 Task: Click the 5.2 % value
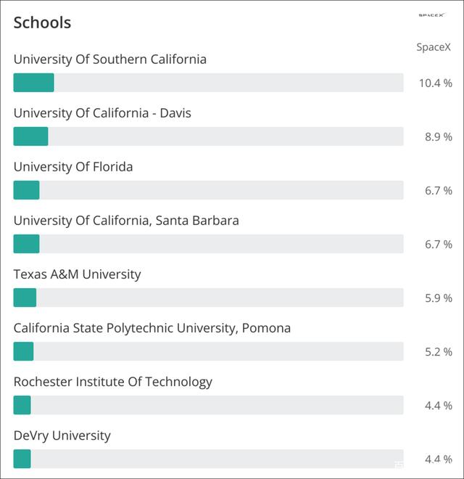(438, 351)
